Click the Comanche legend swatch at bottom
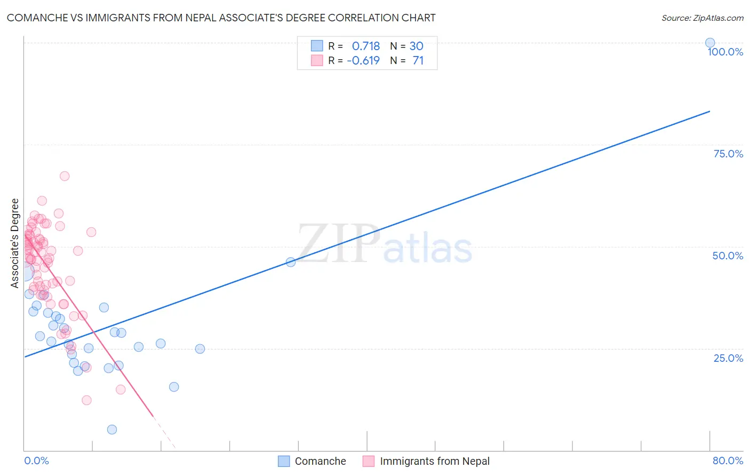This screenshot has width=750, height=476. point(284,461)
